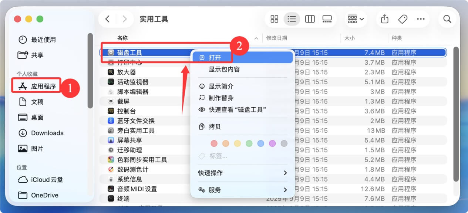Select the red color tag
Screen dimensions: 468x213
pyautogui.click(x=214, y=143)
